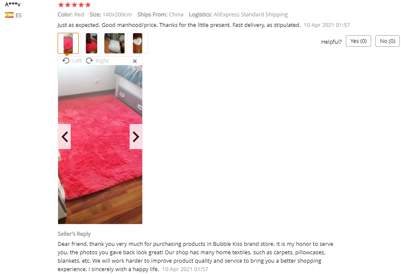This screenshot has width=401, height=274.
Task: Open the third thumbnail showing white pillow
Action: (114, 43)
